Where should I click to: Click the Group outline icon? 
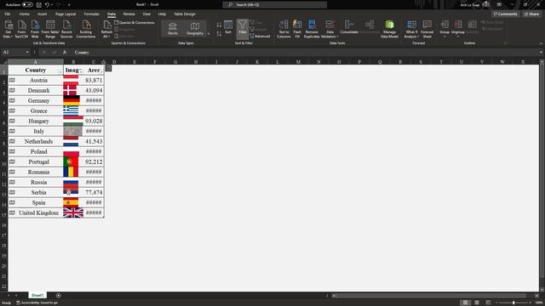(445, 25)
